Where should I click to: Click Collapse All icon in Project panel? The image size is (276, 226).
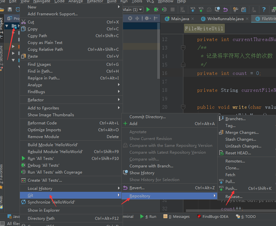[x=137, y=18]
